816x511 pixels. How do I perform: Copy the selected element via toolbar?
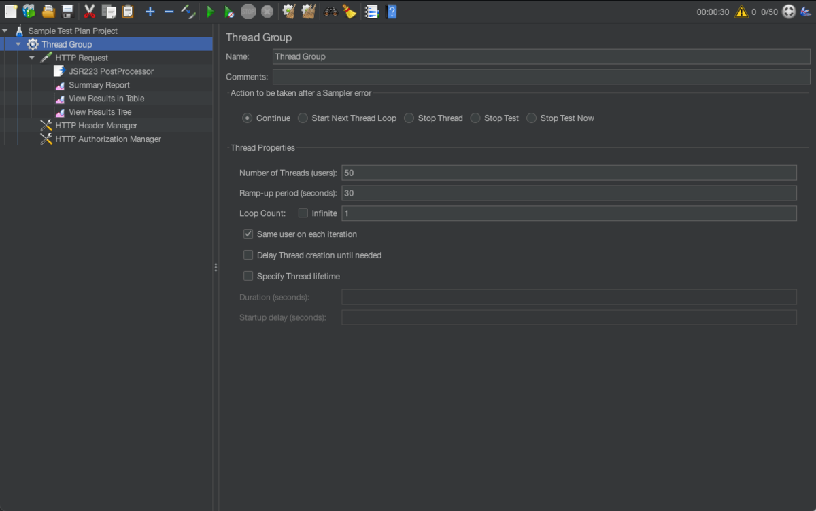coord(109,12)
